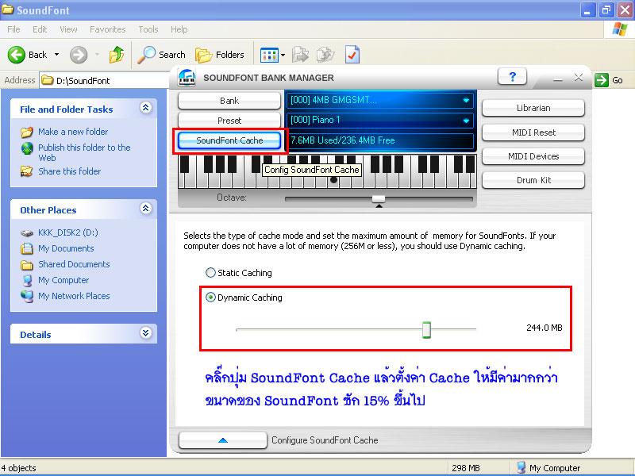The width and height of the screenshot is (635, 476).
Task: Click the green Go arrow icon
Action: (x=602, y=80)
